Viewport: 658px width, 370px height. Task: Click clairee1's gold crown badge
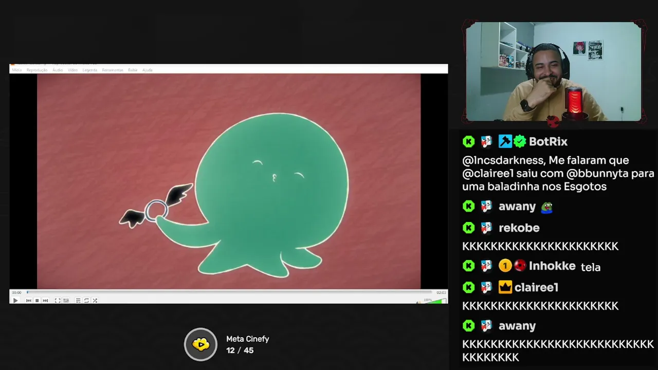pos(505,287)
